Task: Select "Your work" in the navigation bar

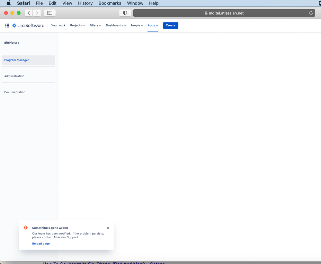Action: 58,25
